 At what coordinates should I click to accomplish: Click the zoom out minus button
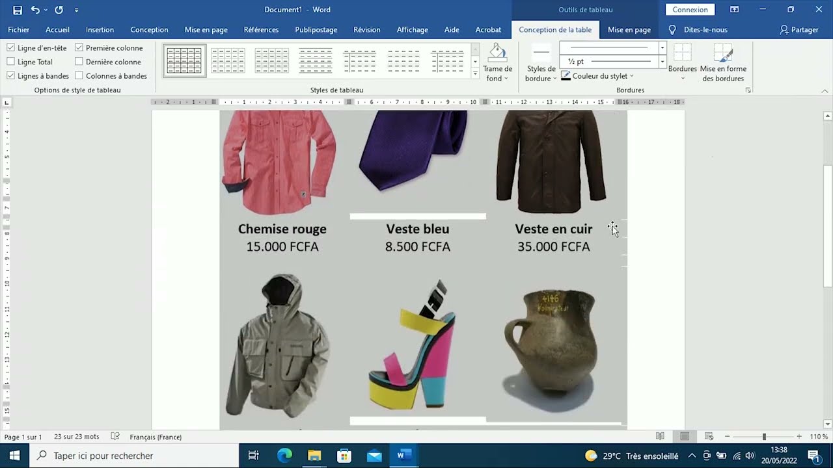[x=727, y=437]
